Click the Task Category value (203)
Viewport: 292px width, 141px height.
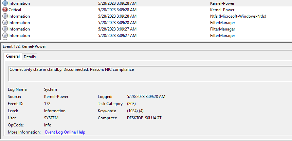click(x=131, y=104)
